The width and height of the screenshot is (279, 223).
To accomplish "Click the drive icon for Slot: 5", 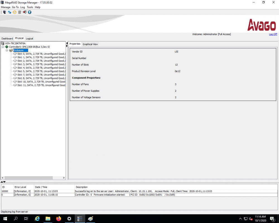I will tap(15, 71).
